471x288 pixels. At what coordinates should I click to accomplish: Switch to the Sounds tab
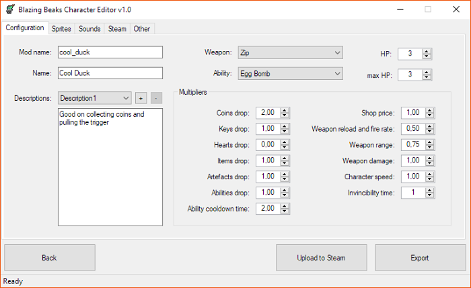click(89, 29)
